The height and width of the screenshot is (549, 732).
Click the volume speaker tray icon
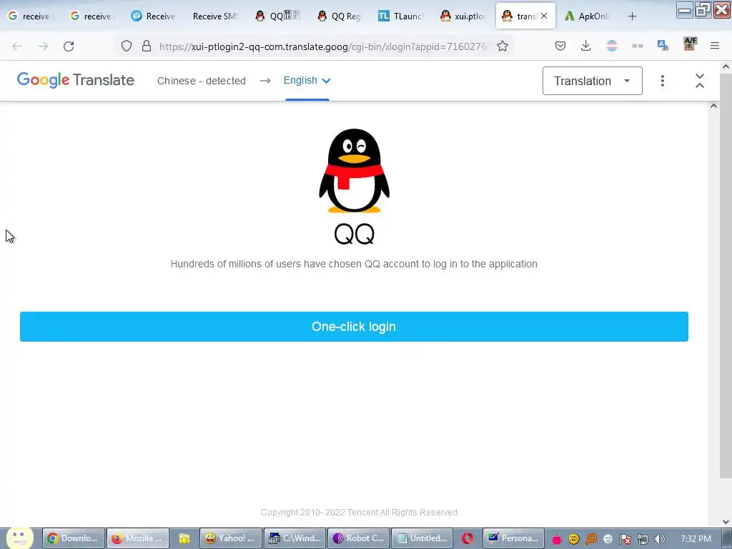pyautogui.click(x=659, y=539)
